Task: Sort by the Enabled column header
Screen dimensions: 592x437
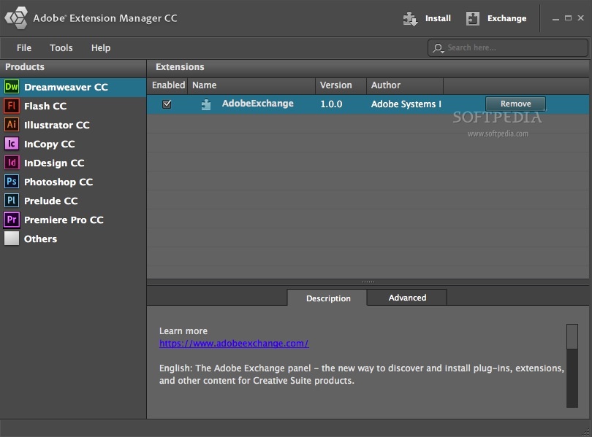Action: click(167, 85)
